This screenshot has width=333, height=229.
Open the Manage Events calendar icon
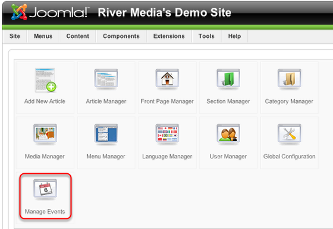45,189
